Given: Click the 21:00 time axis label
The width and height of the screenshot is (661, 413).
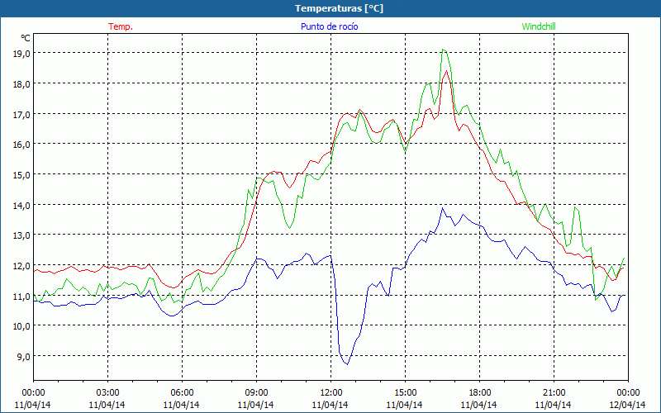Looking at the screenshot, I should (554, 392).
